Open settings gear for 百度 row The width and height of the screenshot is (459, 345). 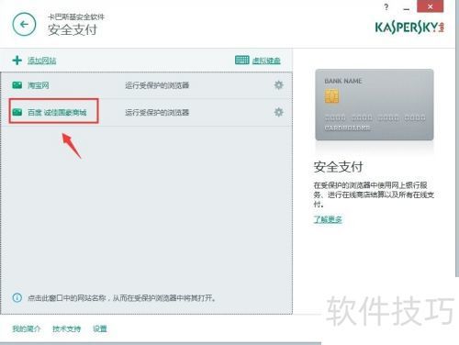278,112
